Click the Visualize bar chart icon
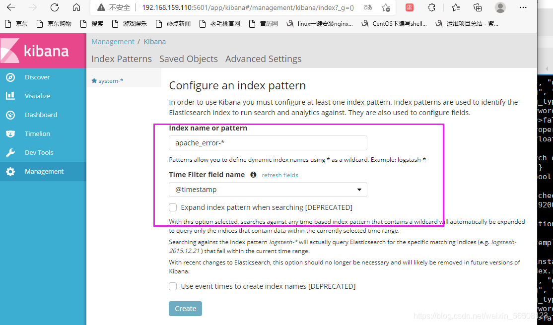 pyautogui.click(x=10, y=96)
